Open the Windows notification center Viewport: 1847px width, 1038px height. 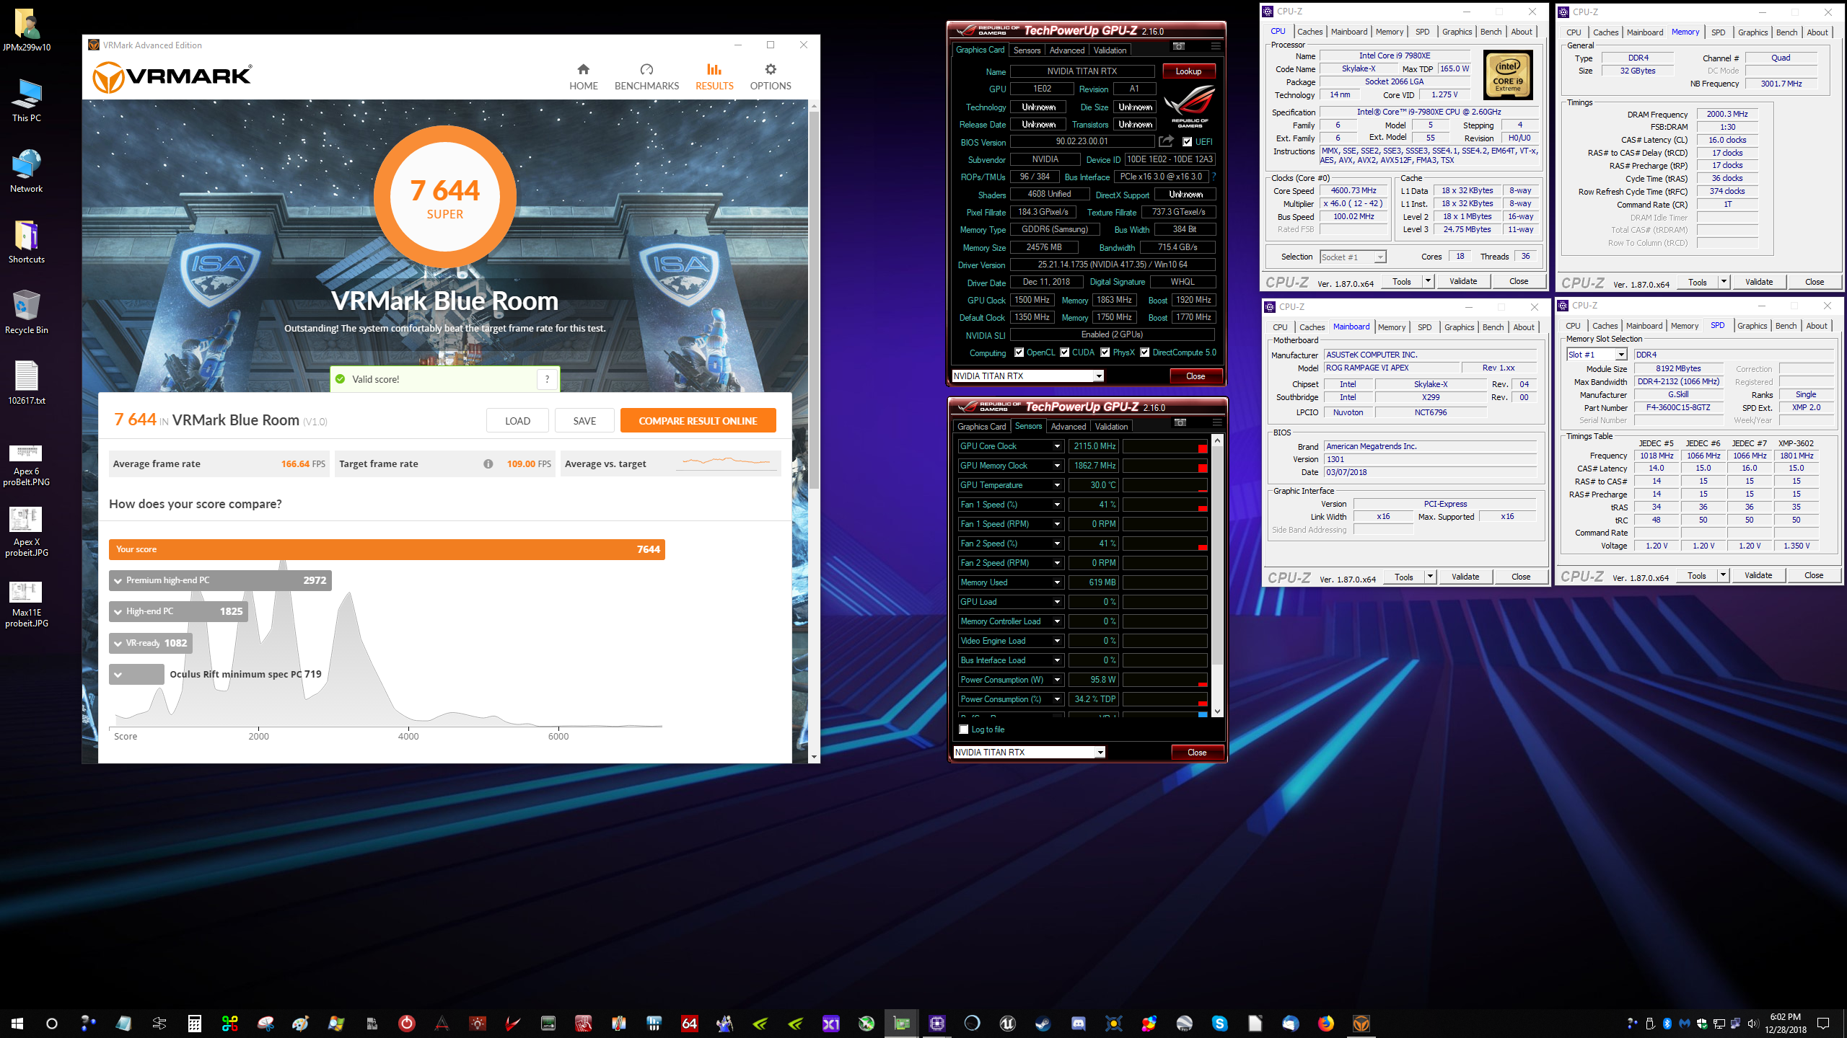click(1824, 1024)
